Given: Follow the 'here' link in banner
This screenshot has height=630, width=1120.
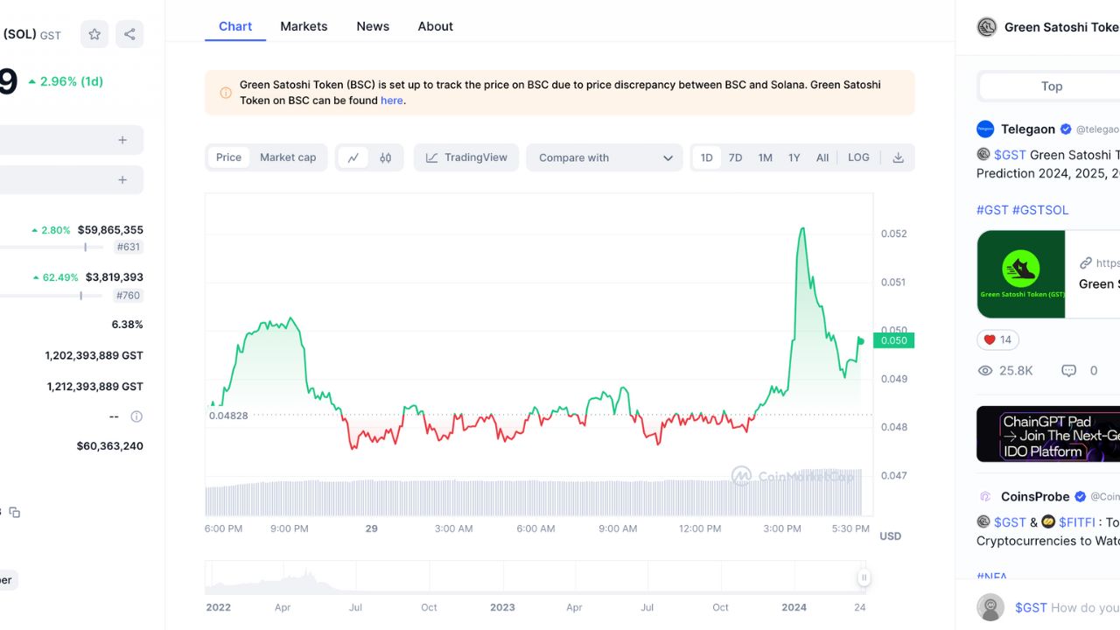Looking at the screenshot, I should [392, 101].
